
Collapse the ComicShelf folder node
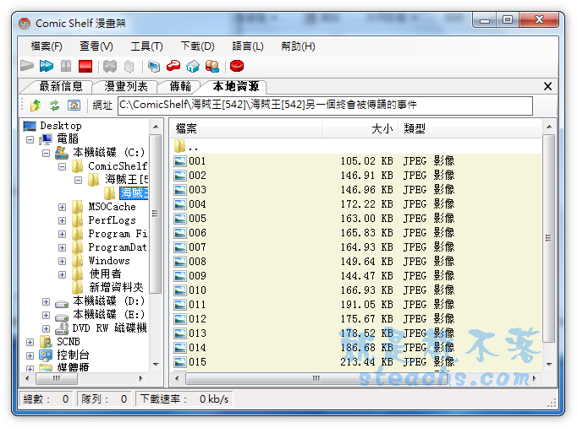point(63,166)
